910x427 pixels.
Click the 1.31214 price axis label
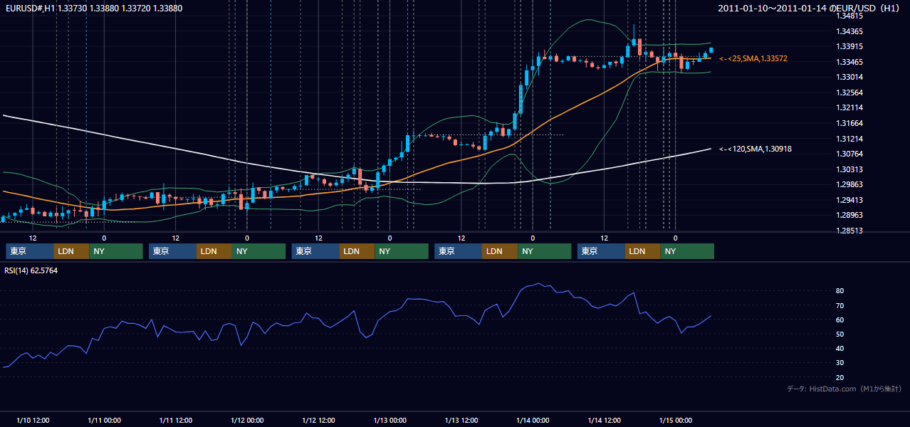pyautogui.click(x=849, y=139)
